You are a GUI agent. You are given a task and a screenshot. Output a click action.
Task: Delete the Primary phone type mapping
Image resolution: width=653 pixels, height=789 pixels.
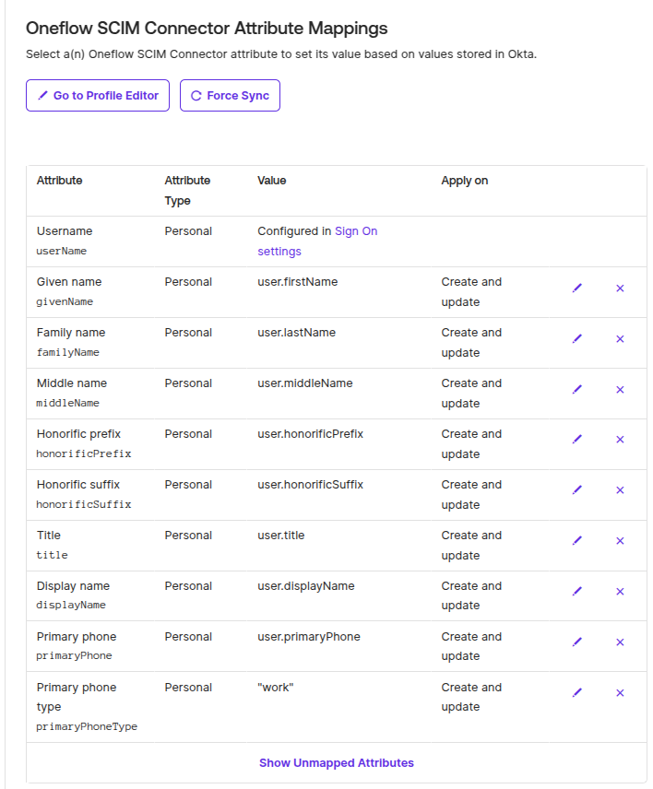620,693
